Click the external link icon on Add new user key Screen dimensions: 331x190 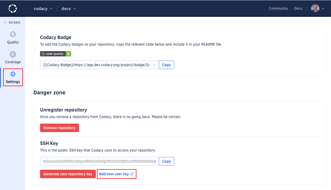click(x=132, y=174)
